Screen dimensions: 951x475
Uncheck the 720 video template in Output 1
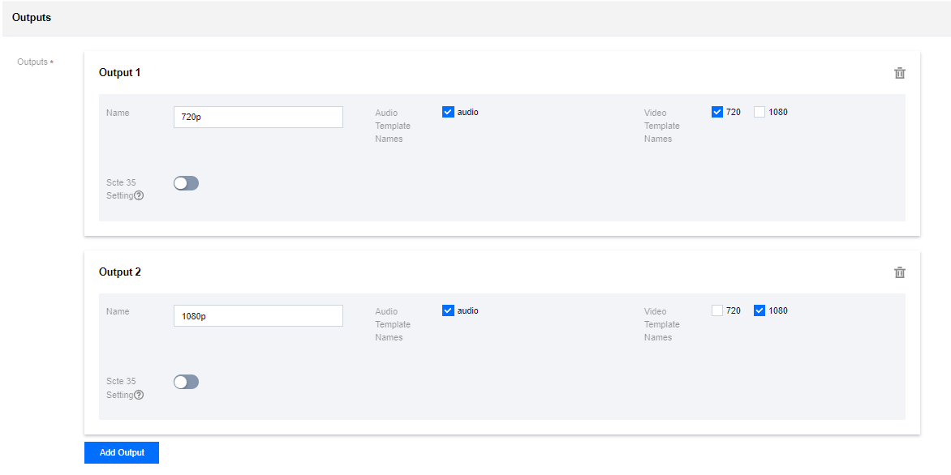point(717,112)
